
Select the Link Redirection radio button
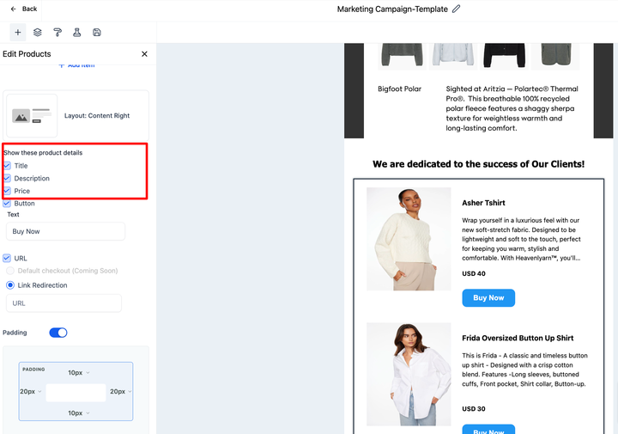[x=10, y=285]
